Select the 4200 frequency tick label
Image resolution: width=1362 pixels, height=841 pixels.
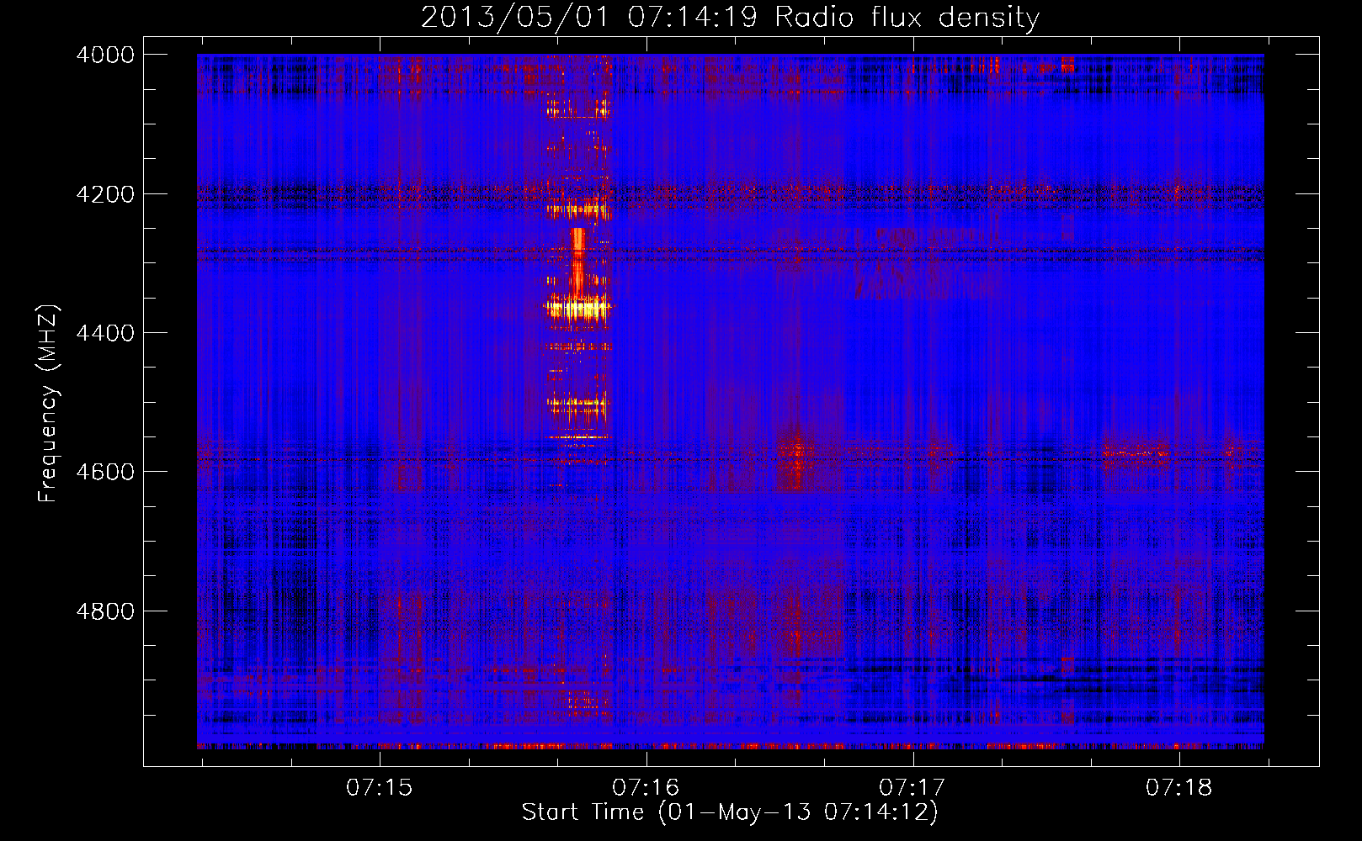click(105, 194)
